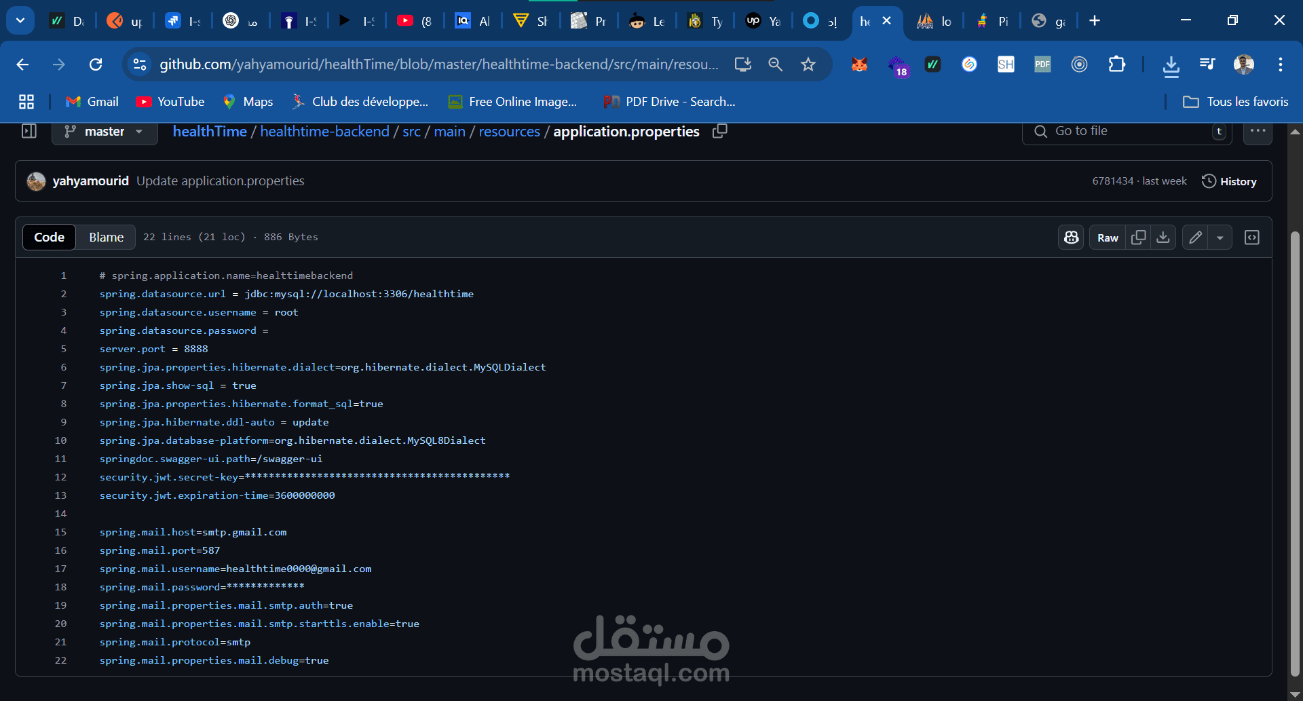The height and width of the screenshot is (701, 1303).
Task: Focus the Go to file search field
Action: tap(1127, 132)
